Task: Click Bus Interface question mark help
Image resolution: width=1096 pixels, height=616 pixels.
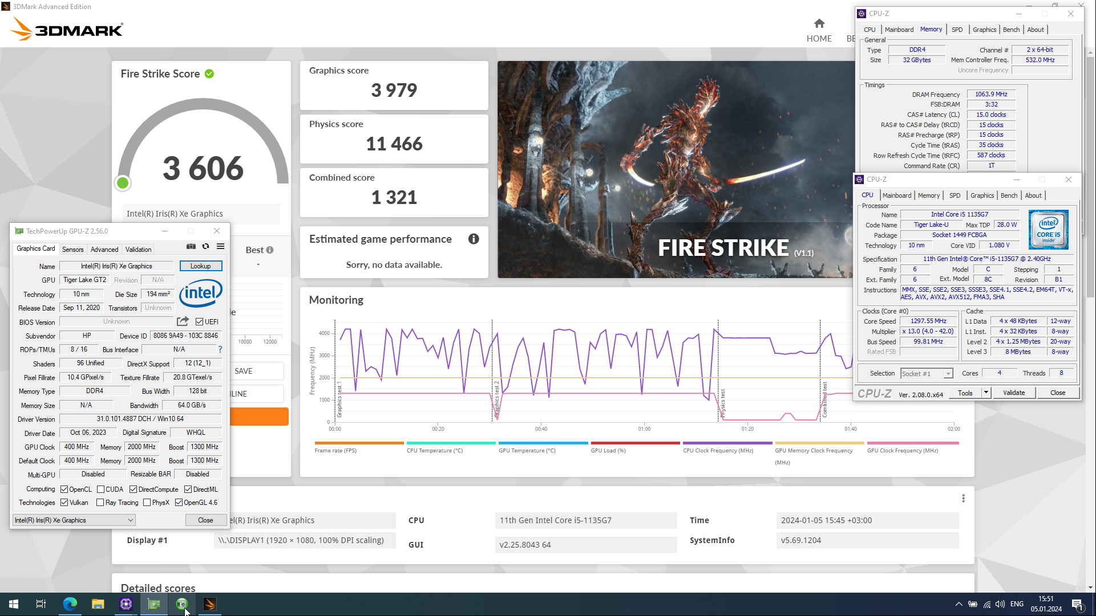Action: (x=220, y=349)
